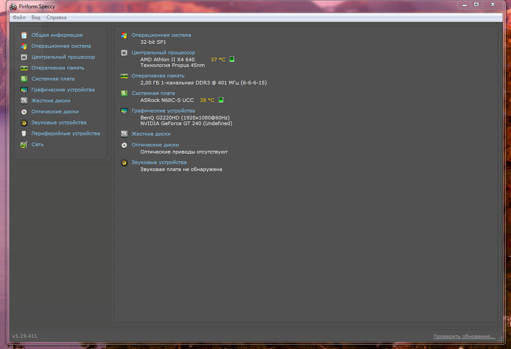Image resolution: width=511 pixels, height=349 pixels.
Task: Open the Файл menu
Action: 19,17
